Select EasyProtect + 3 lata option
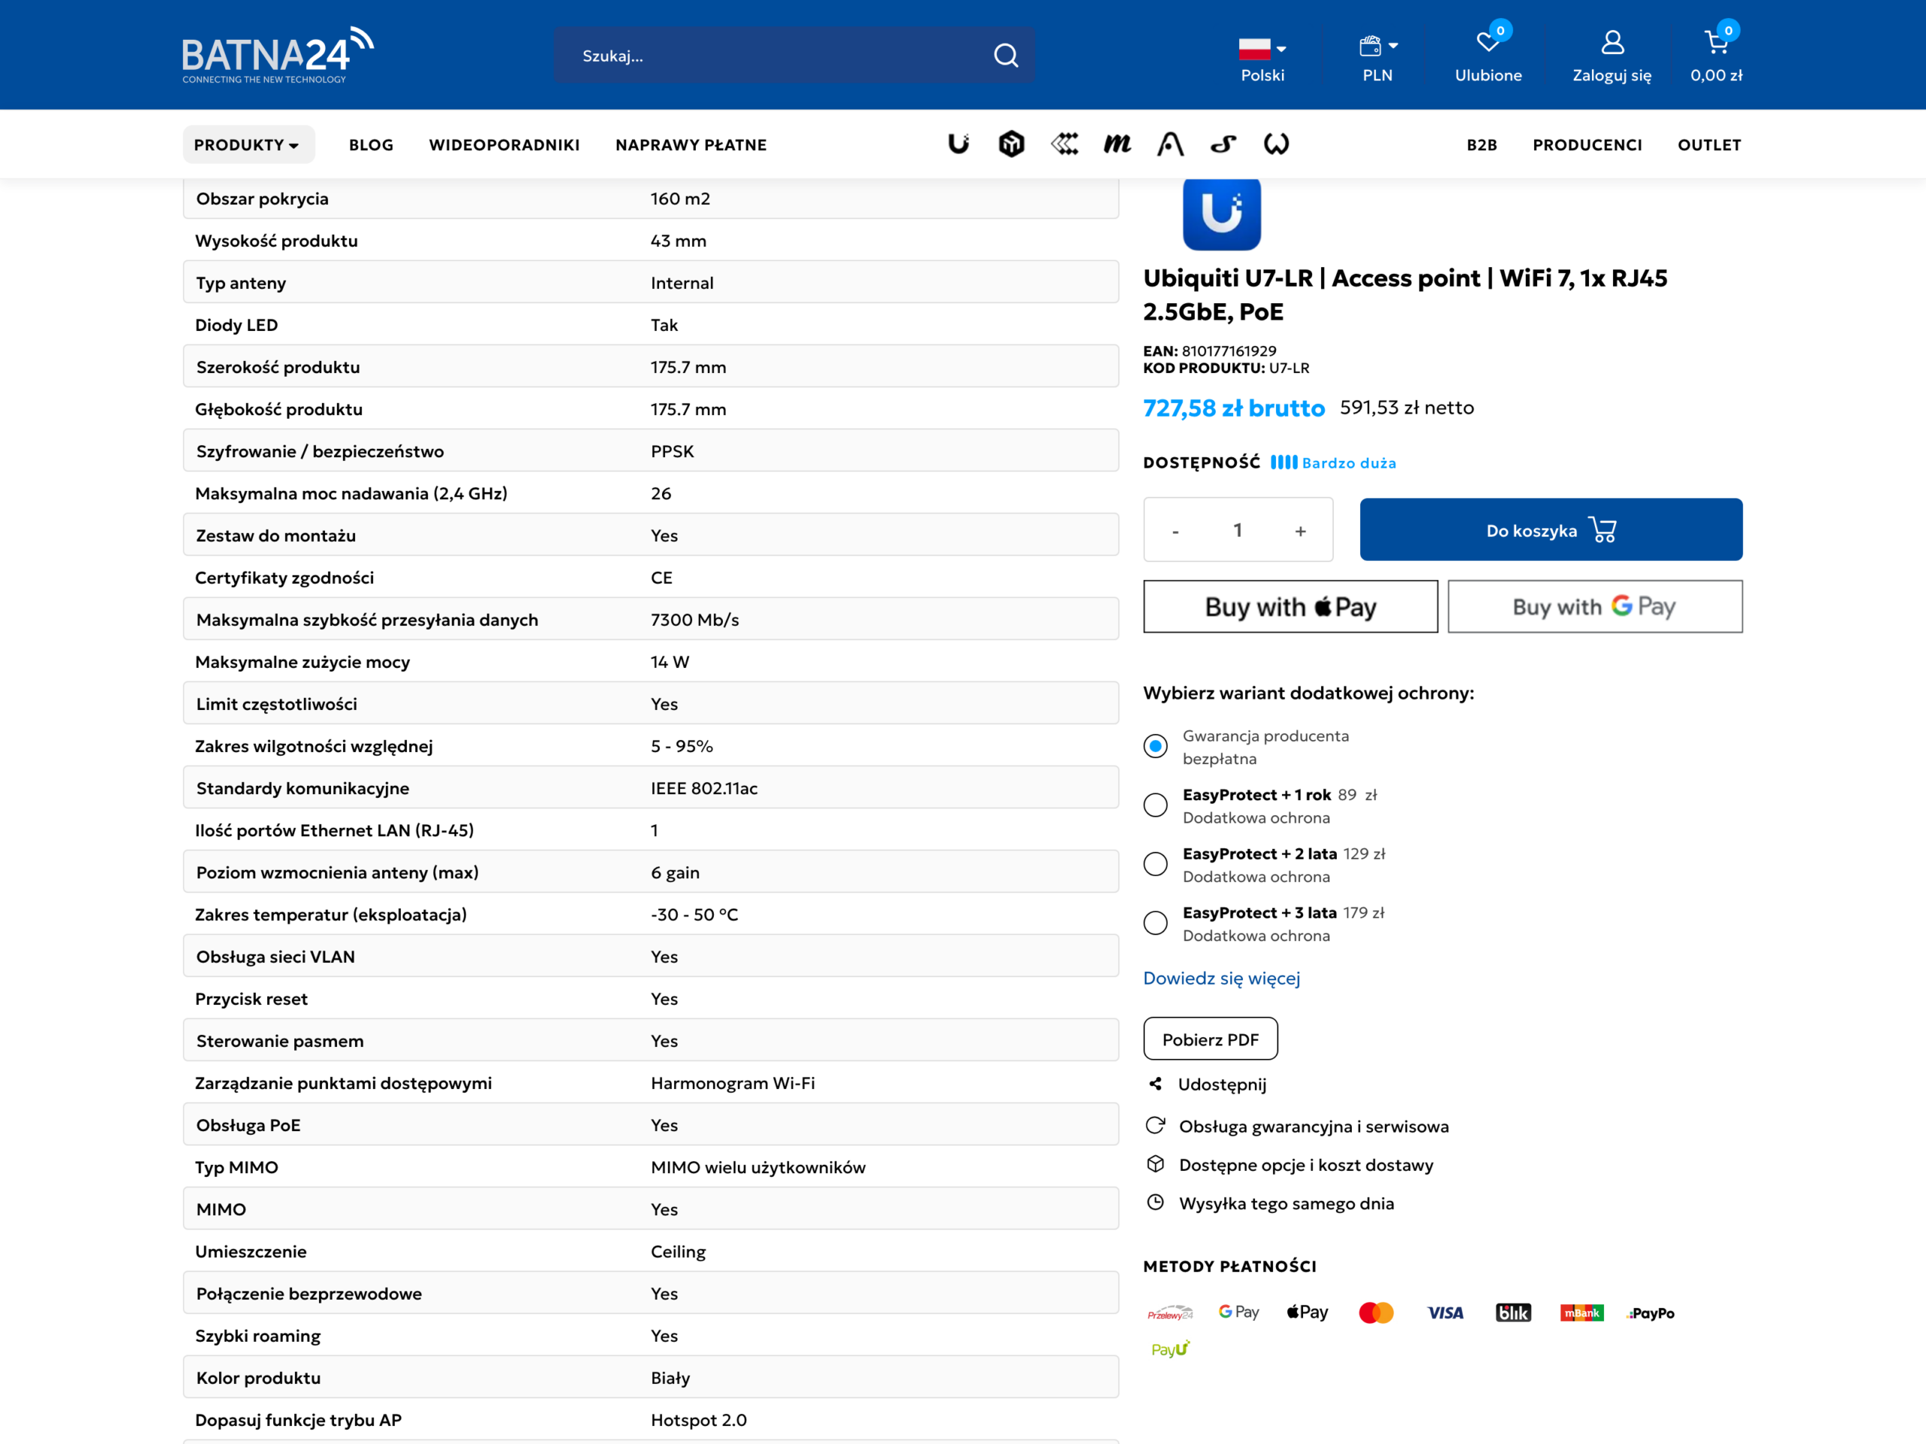1926x1444 pixels. [x=1156, y=923]
